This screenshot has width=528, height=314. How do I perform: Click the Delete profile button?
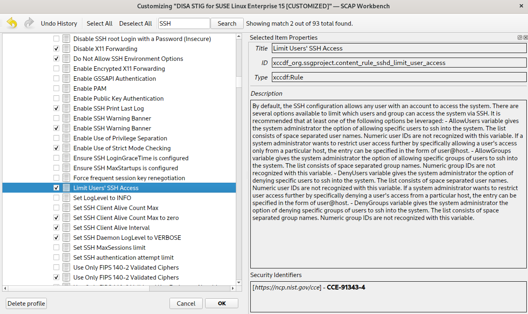tap(26, 304)
